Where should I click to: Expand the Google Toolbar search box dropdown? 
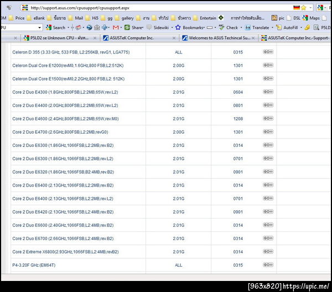(x=40, y=28)
